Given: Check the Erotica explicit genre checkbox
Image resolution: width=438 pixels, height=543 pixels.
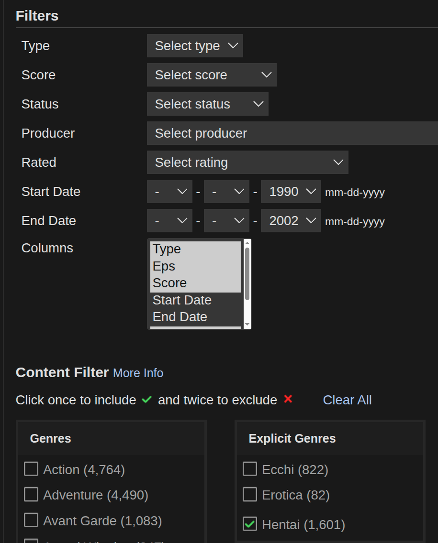Looking at the screenshot, I should coord(250,494).
